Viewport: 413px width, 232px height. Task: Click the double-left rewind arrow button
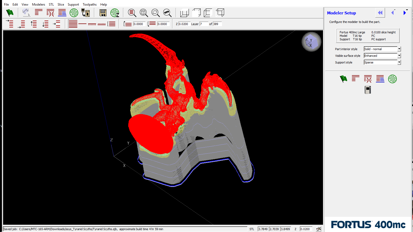point(380,13)
